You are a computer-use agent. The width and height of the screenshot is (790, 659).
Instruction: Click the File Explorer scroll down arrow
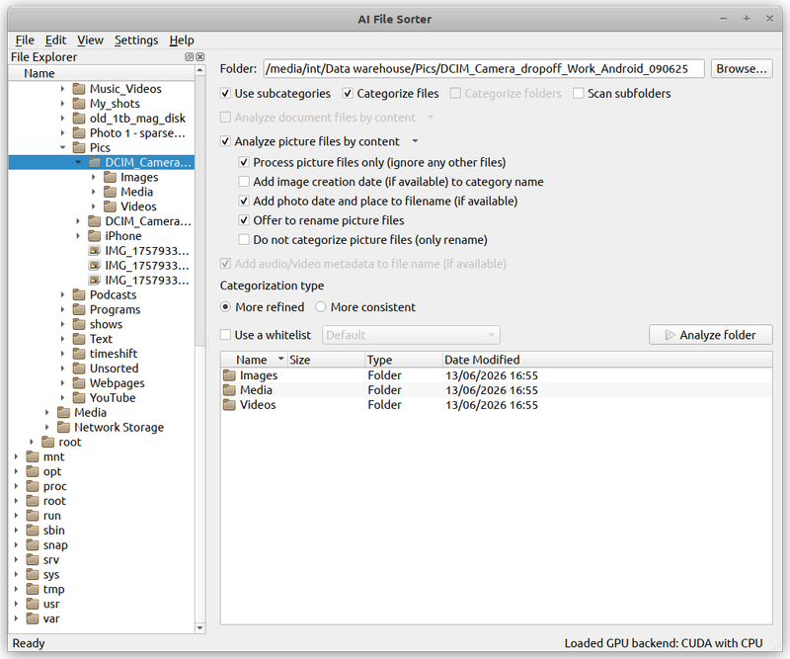(200, 627)
